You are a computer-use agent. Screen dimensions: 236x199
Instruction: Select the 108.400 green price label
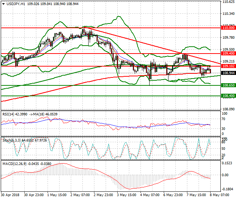point(228,96)
